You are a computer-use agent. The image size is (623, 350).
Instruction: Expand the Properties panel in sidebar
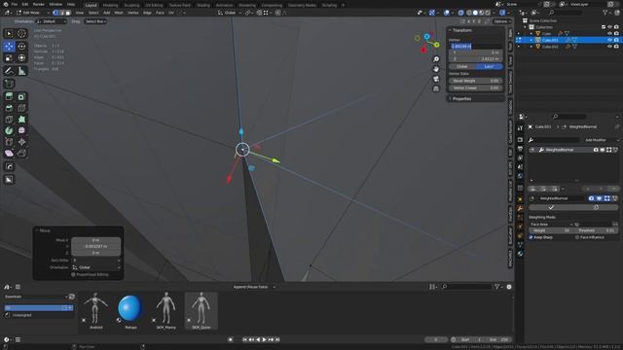coord(461,99)
